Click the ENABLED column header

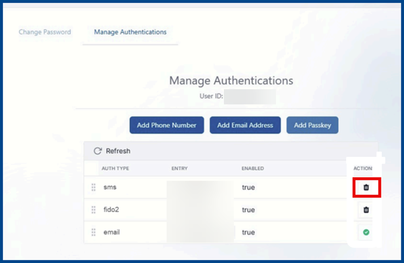[x=252, y=168]
